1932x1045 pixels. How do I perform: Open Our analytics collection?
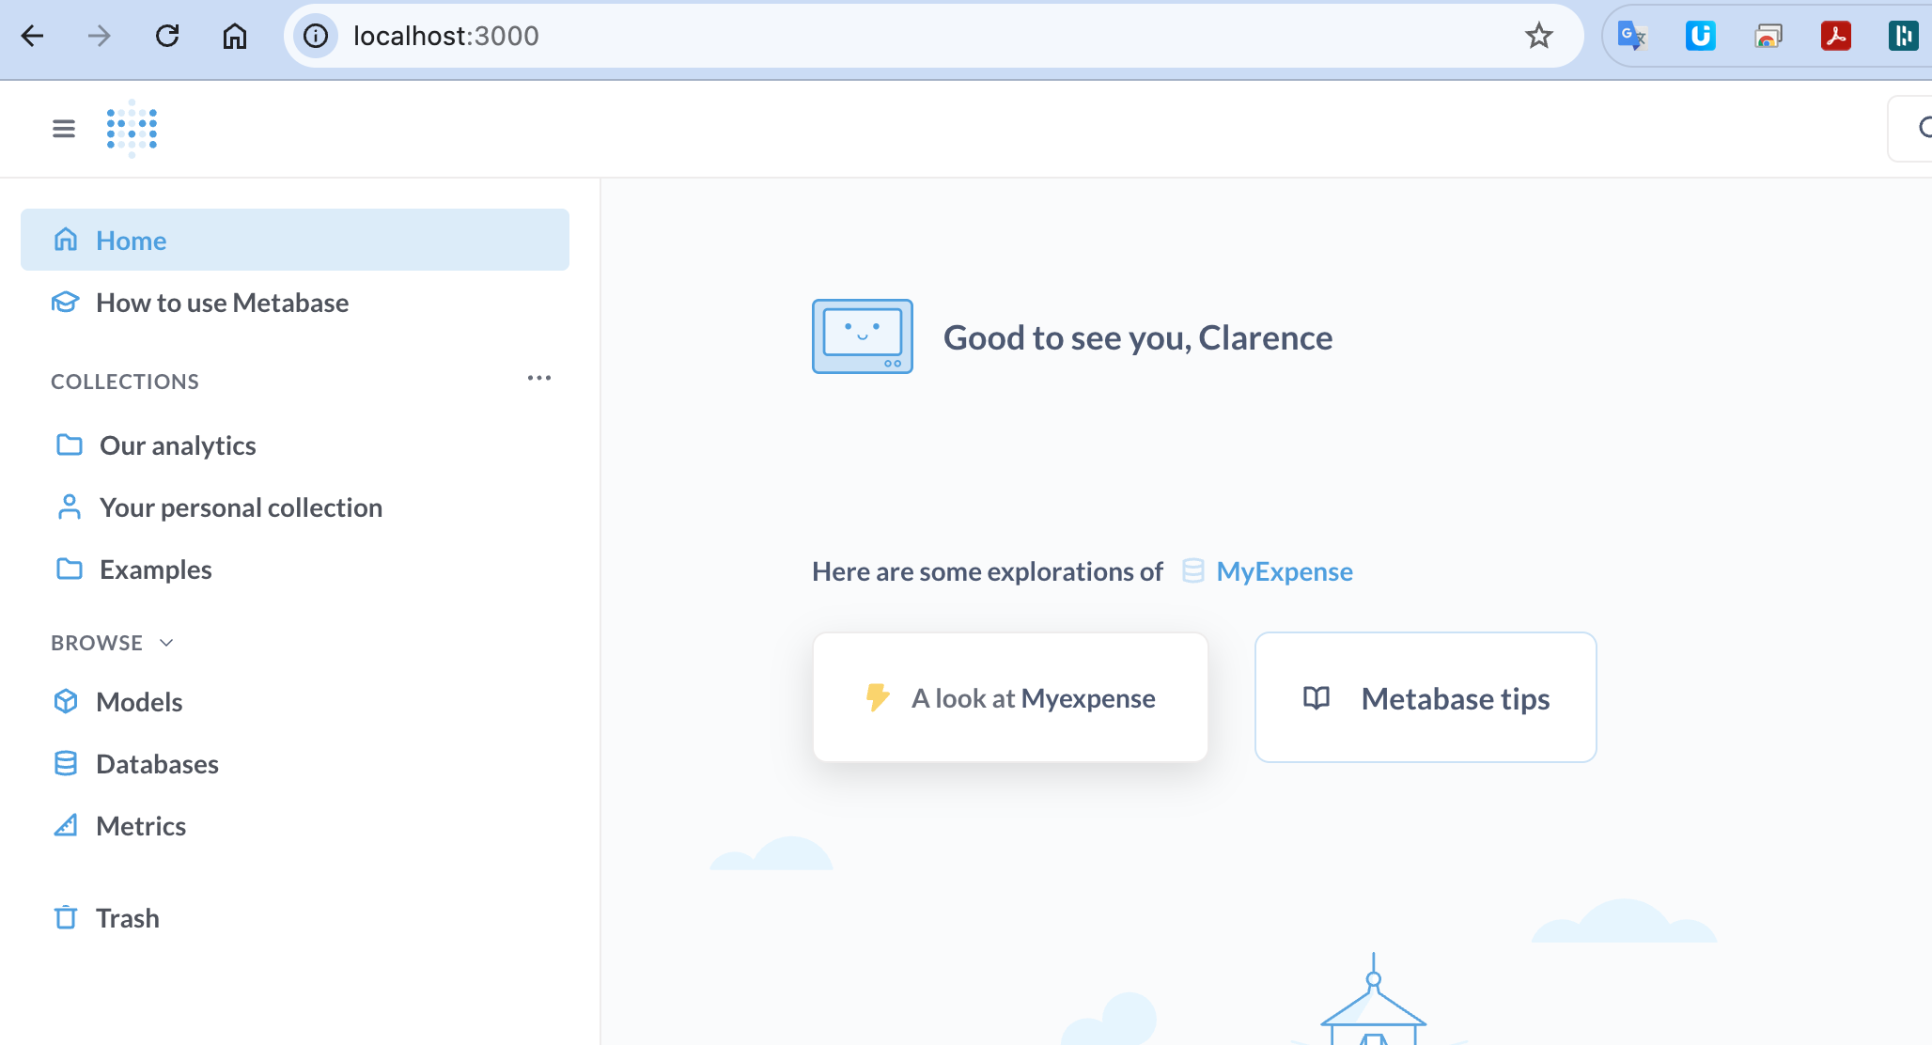click(x=295, y=445)
